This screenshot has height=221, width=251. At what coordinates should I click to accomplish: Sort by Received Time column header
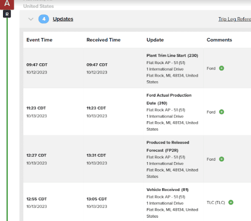point(103,40)
